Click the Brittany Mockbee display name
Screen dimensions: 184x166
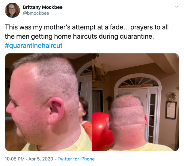pyautogui.click(x=43, y=7)
